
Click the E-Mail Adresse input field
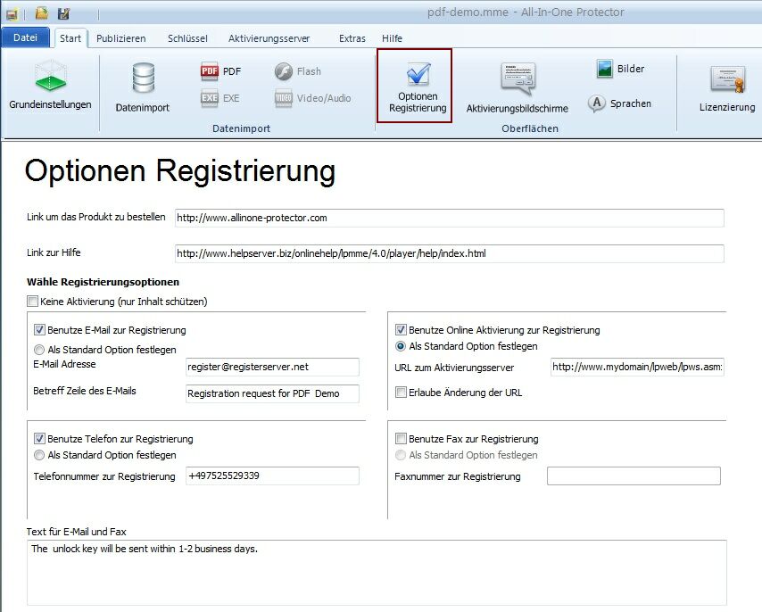(x=272, y=367)
